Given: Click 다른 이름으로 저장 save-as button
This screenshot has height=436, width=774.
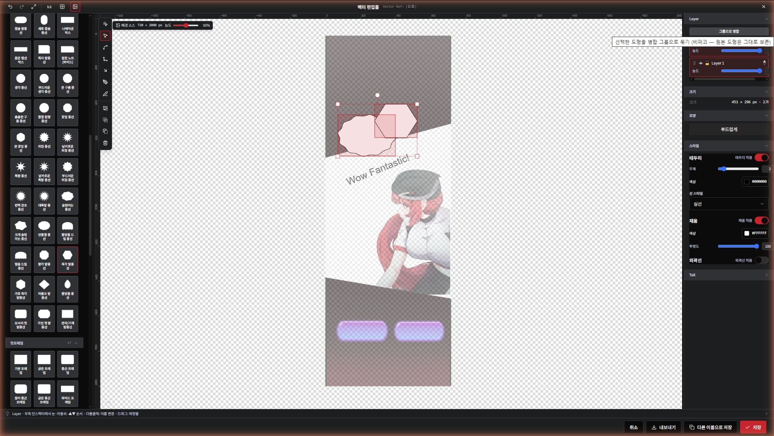Looking at the screenshot, I should pos(710,428).
